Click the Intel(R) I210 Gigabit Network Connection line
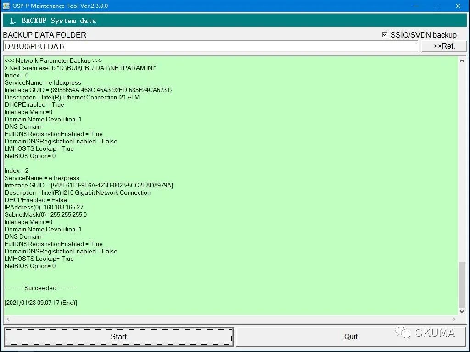470x352 pixels. tap(77, 193)
